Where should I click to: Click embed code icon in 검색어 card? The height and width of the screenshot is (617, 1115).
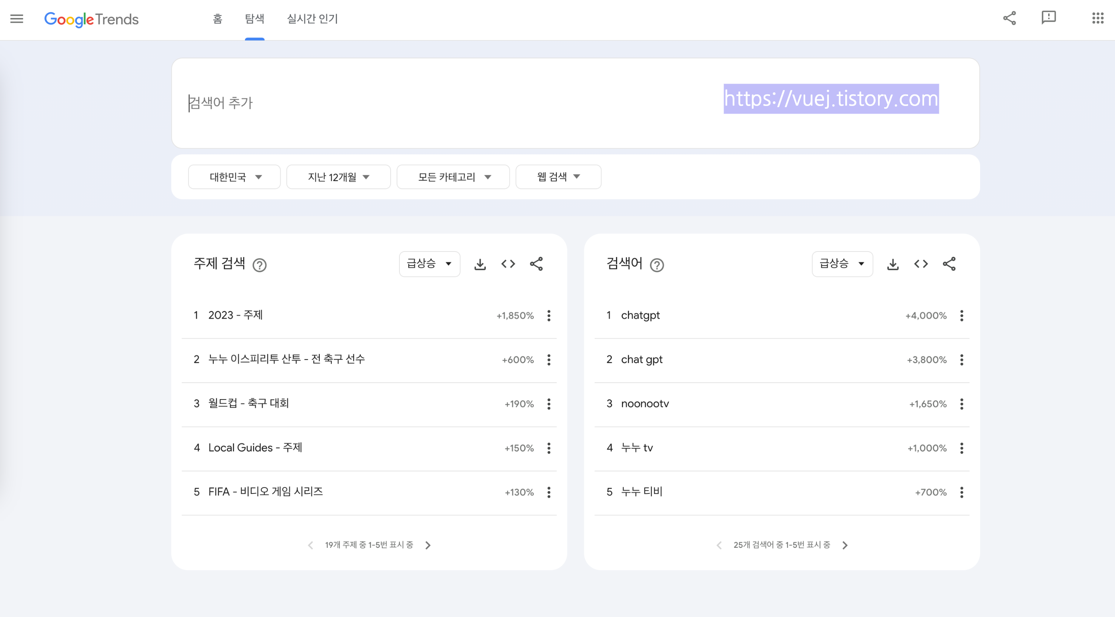pyautogui.click(x=920, y=264)
